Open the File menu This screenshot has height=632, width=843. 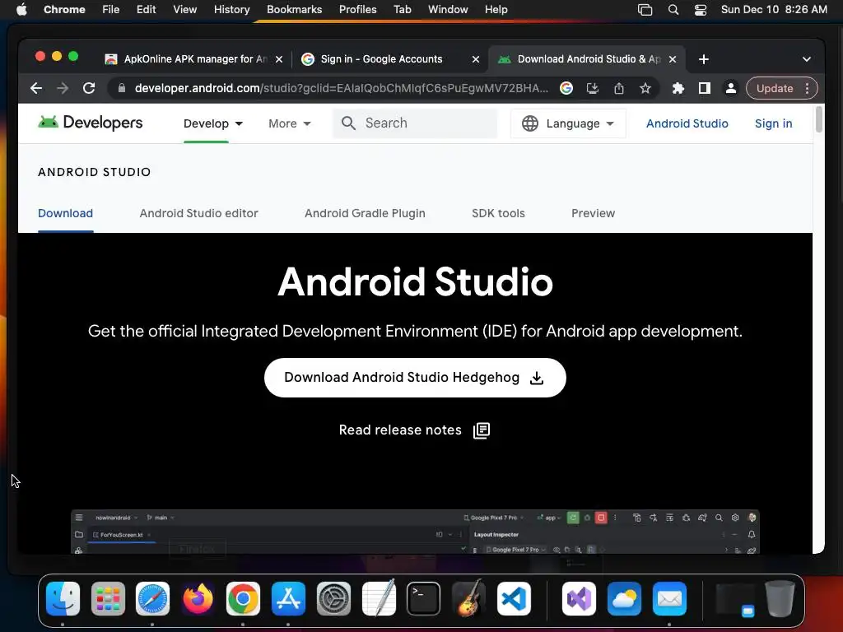(x=111, y=10)
